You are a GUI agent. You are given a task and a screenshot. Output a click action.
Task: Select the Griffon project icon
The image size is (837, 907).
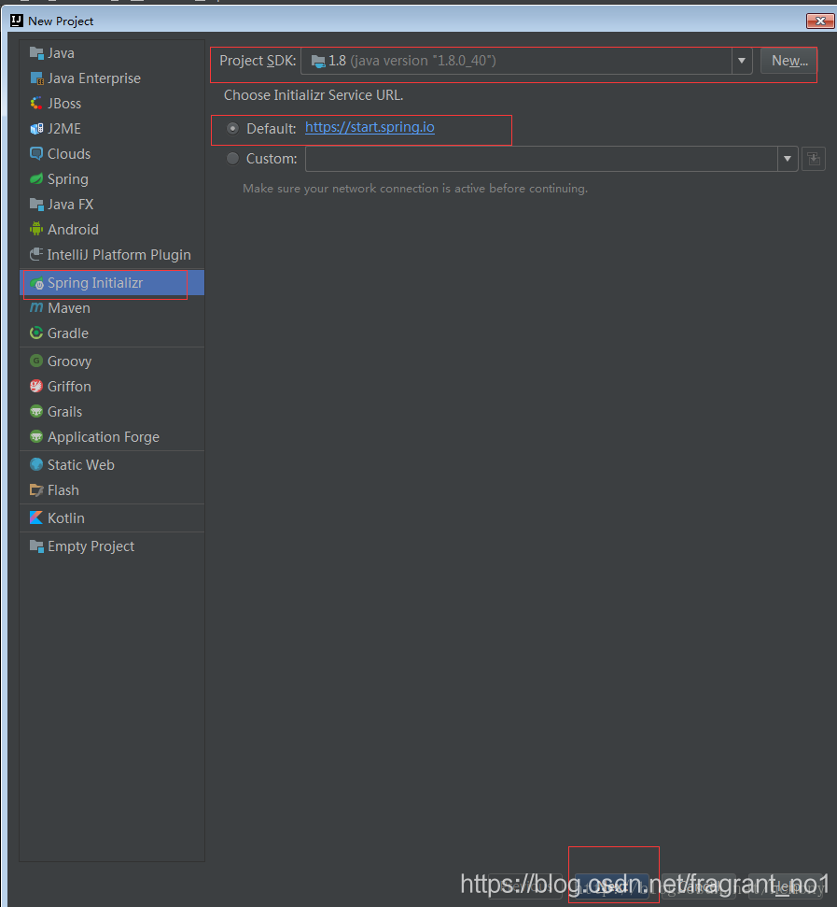pyautogui.click(x=36, y=387)
